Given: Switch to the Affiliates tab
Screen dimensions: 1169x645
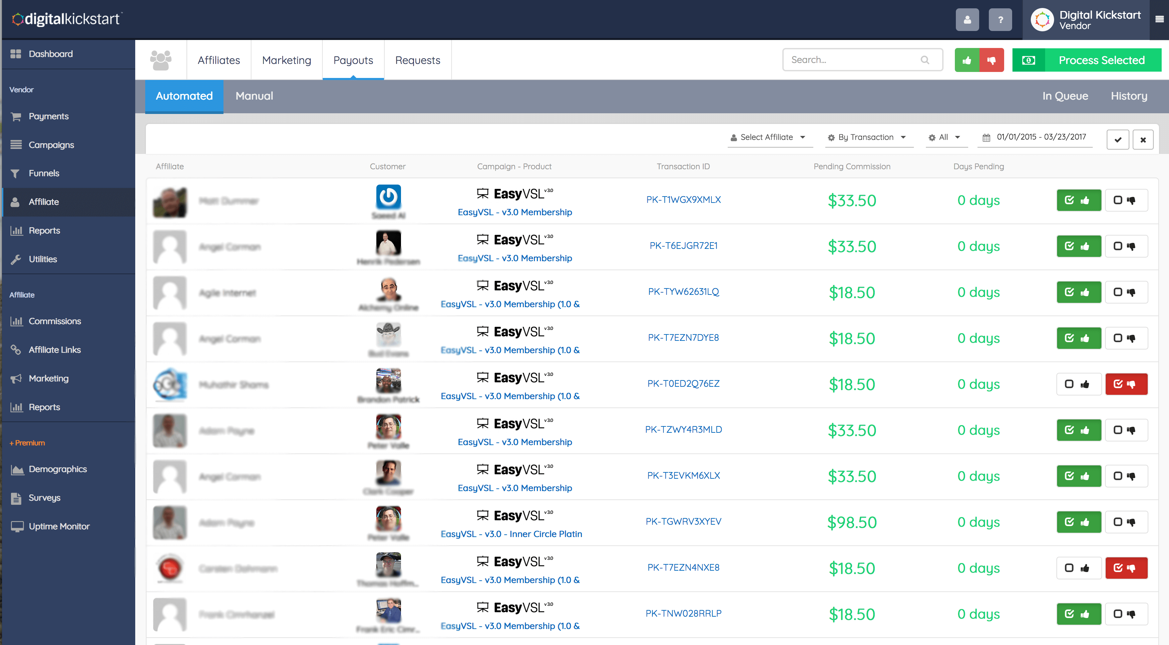Looking at the screenshot, I should (x=219, y=60).
